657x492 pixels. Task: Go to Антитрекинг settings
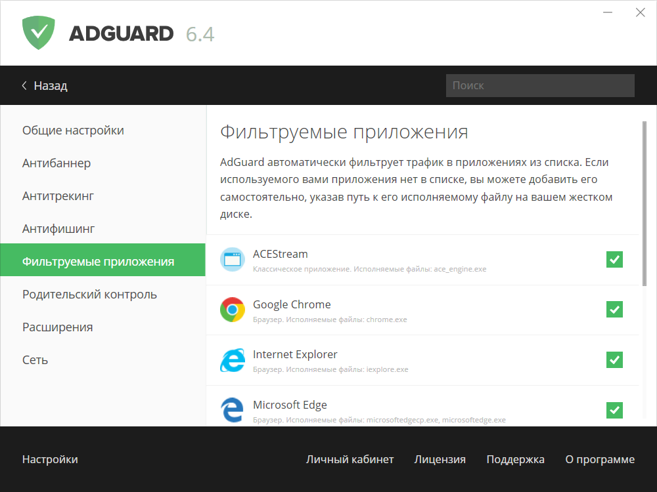[x=102, y=195]
